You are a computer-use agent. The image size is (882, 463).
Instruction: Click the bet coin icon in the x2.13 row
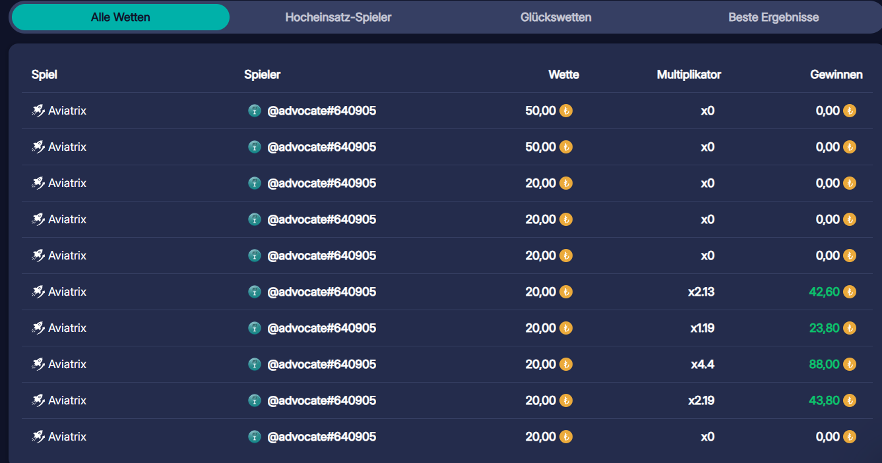tap(566, 292)
